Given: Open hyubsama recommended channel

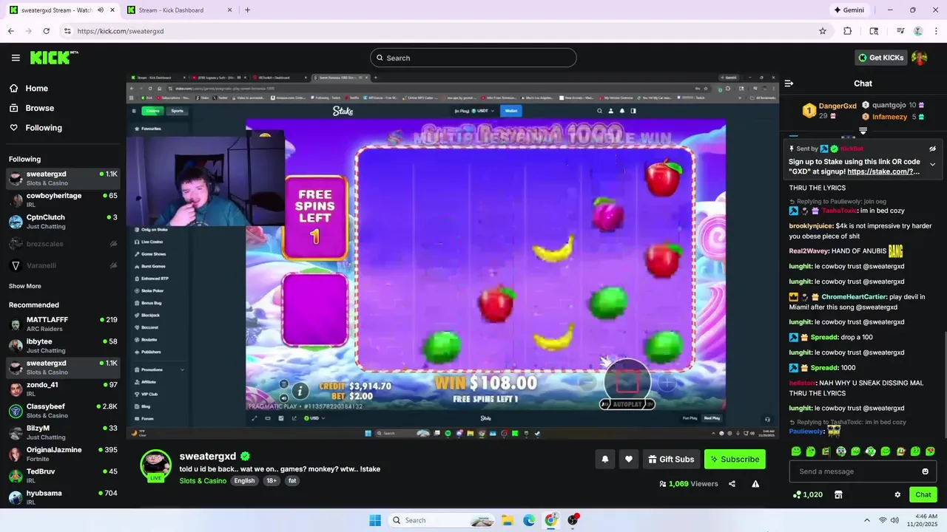Looking at the screenshot, I should [x=63, y=497].
